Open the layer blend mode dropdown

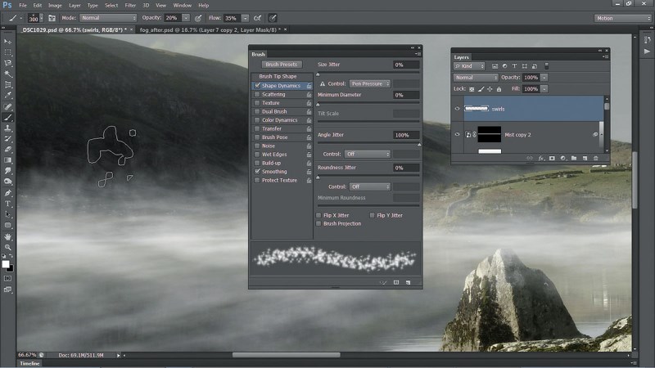pyautogui.click(x=476, y=78)
